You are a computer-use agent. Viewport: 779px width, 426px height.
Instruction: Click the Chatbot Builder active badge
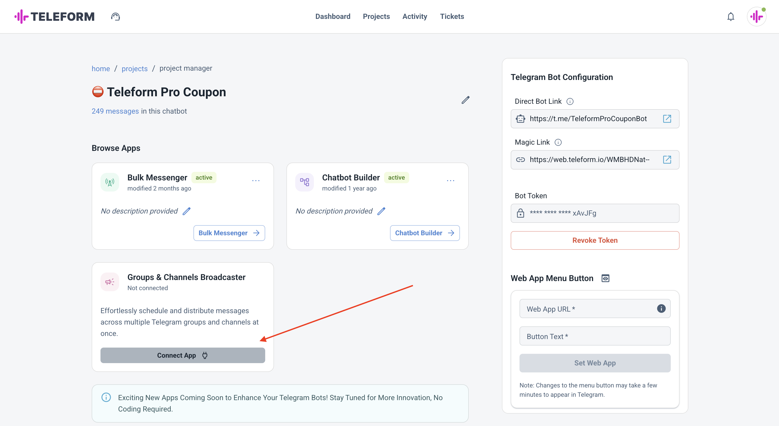pyautogui.click(x=396, y=178)
